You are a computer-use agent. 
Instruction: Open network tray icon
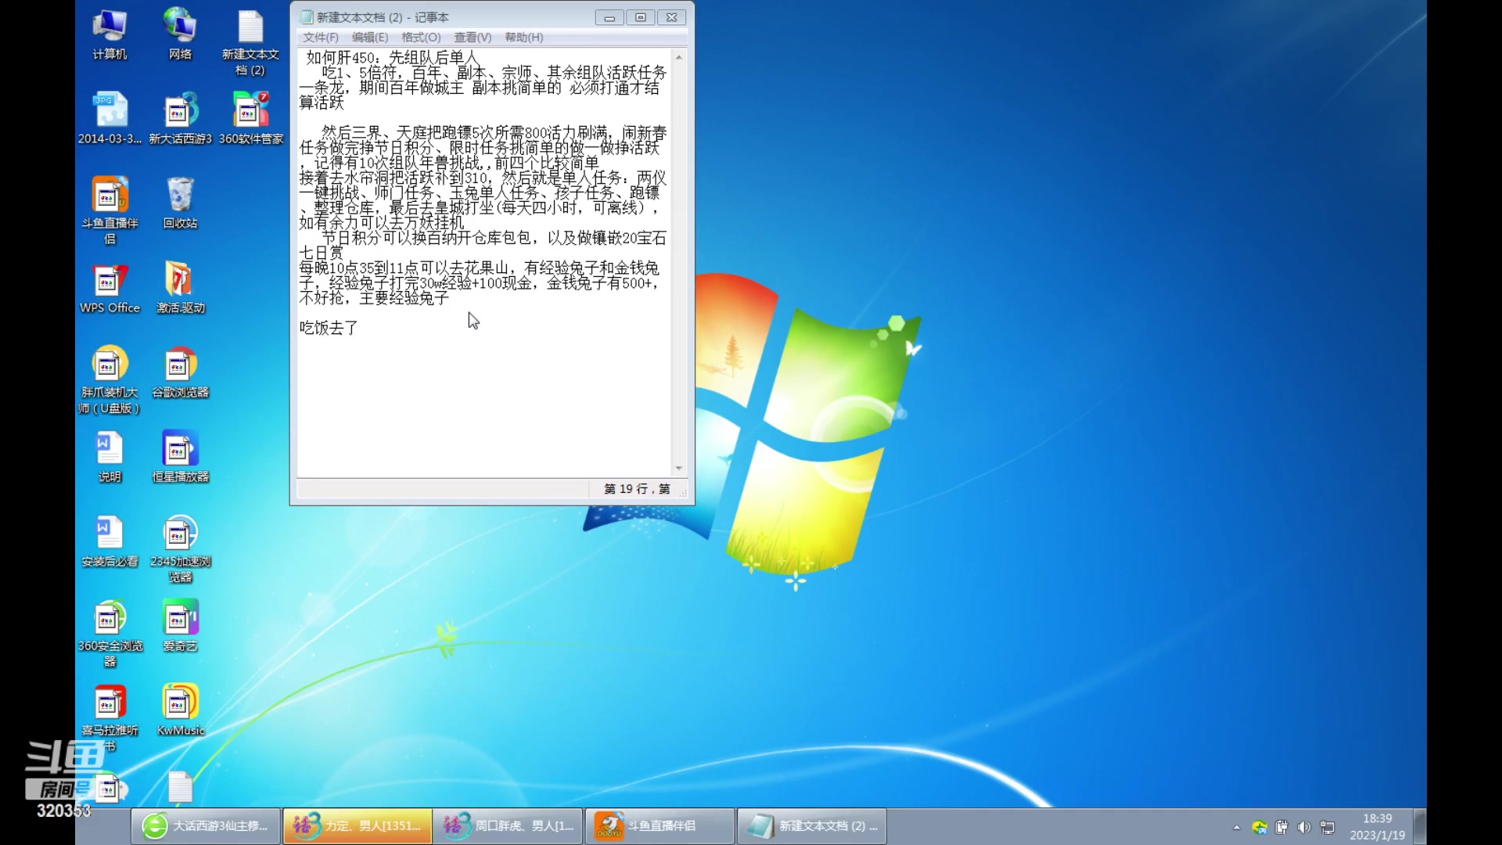[x=1328, y=827]
